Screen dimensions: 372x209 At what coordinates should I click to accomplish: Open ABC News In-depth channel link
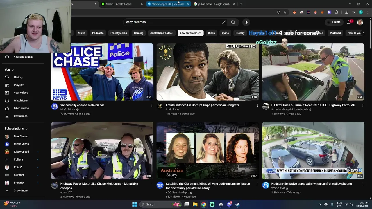click(x=177, y=192)
